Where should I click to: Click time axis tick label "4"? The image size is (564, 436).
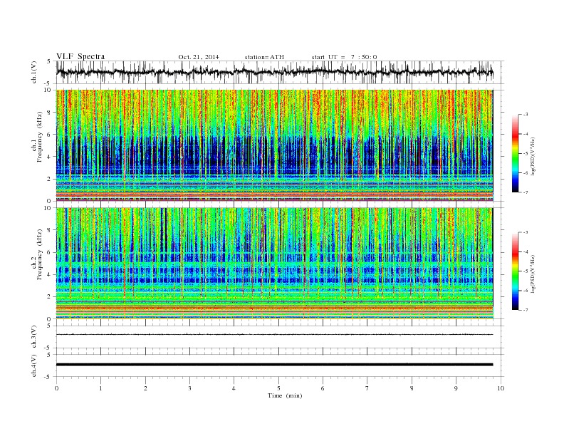click(234, 388)
